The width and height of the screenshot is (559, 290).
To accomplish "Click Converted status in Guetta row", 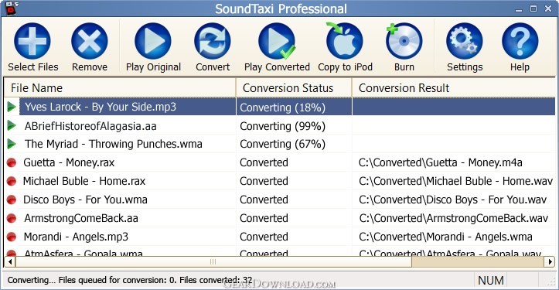I will pos(264,162).
